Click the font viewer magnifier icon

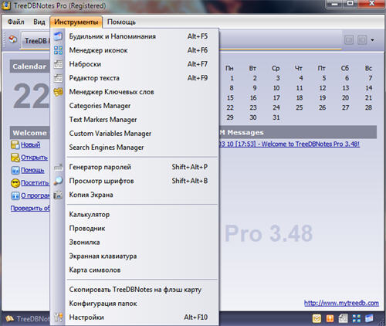click(x=58, y=181)
